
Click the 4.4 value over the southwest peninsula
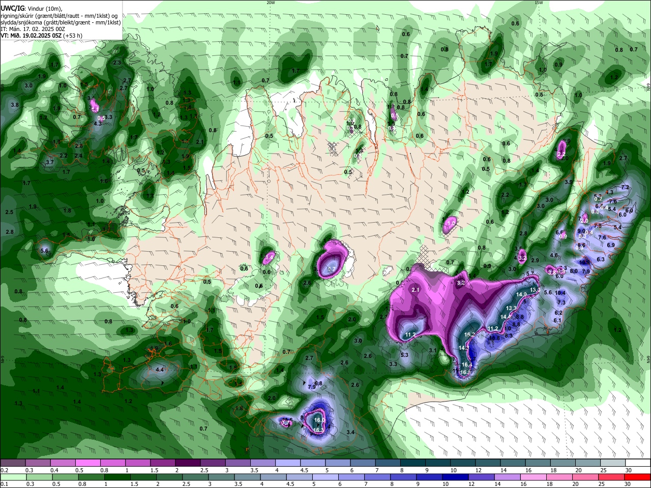160,370
